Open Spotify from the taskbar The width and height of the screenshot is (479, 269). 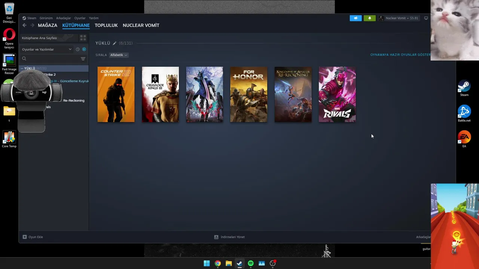pos(251,263)
